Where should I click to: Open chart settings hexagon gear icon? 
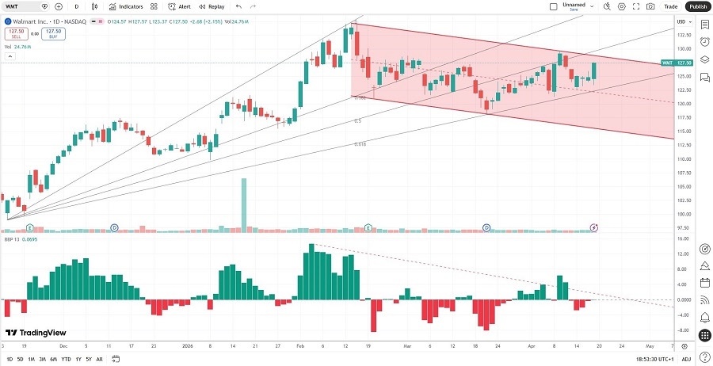[622, 6]
